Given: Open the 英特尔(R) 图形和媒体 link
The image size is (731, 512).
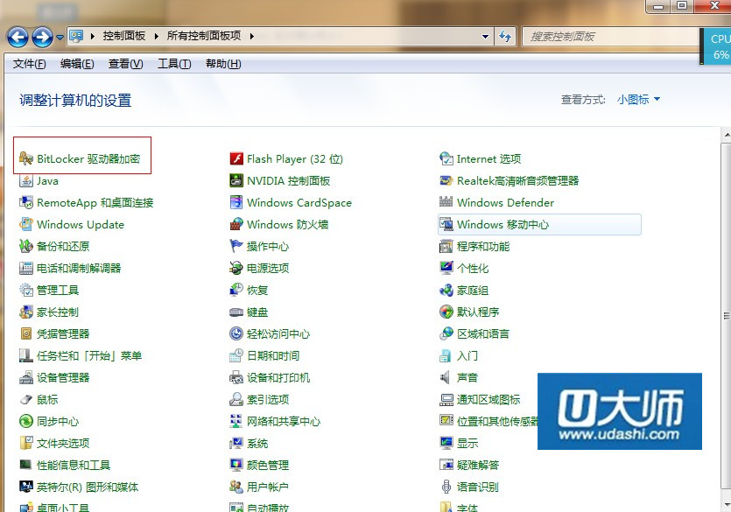Looking at the screenshot, I should click(x=88, y=487).
